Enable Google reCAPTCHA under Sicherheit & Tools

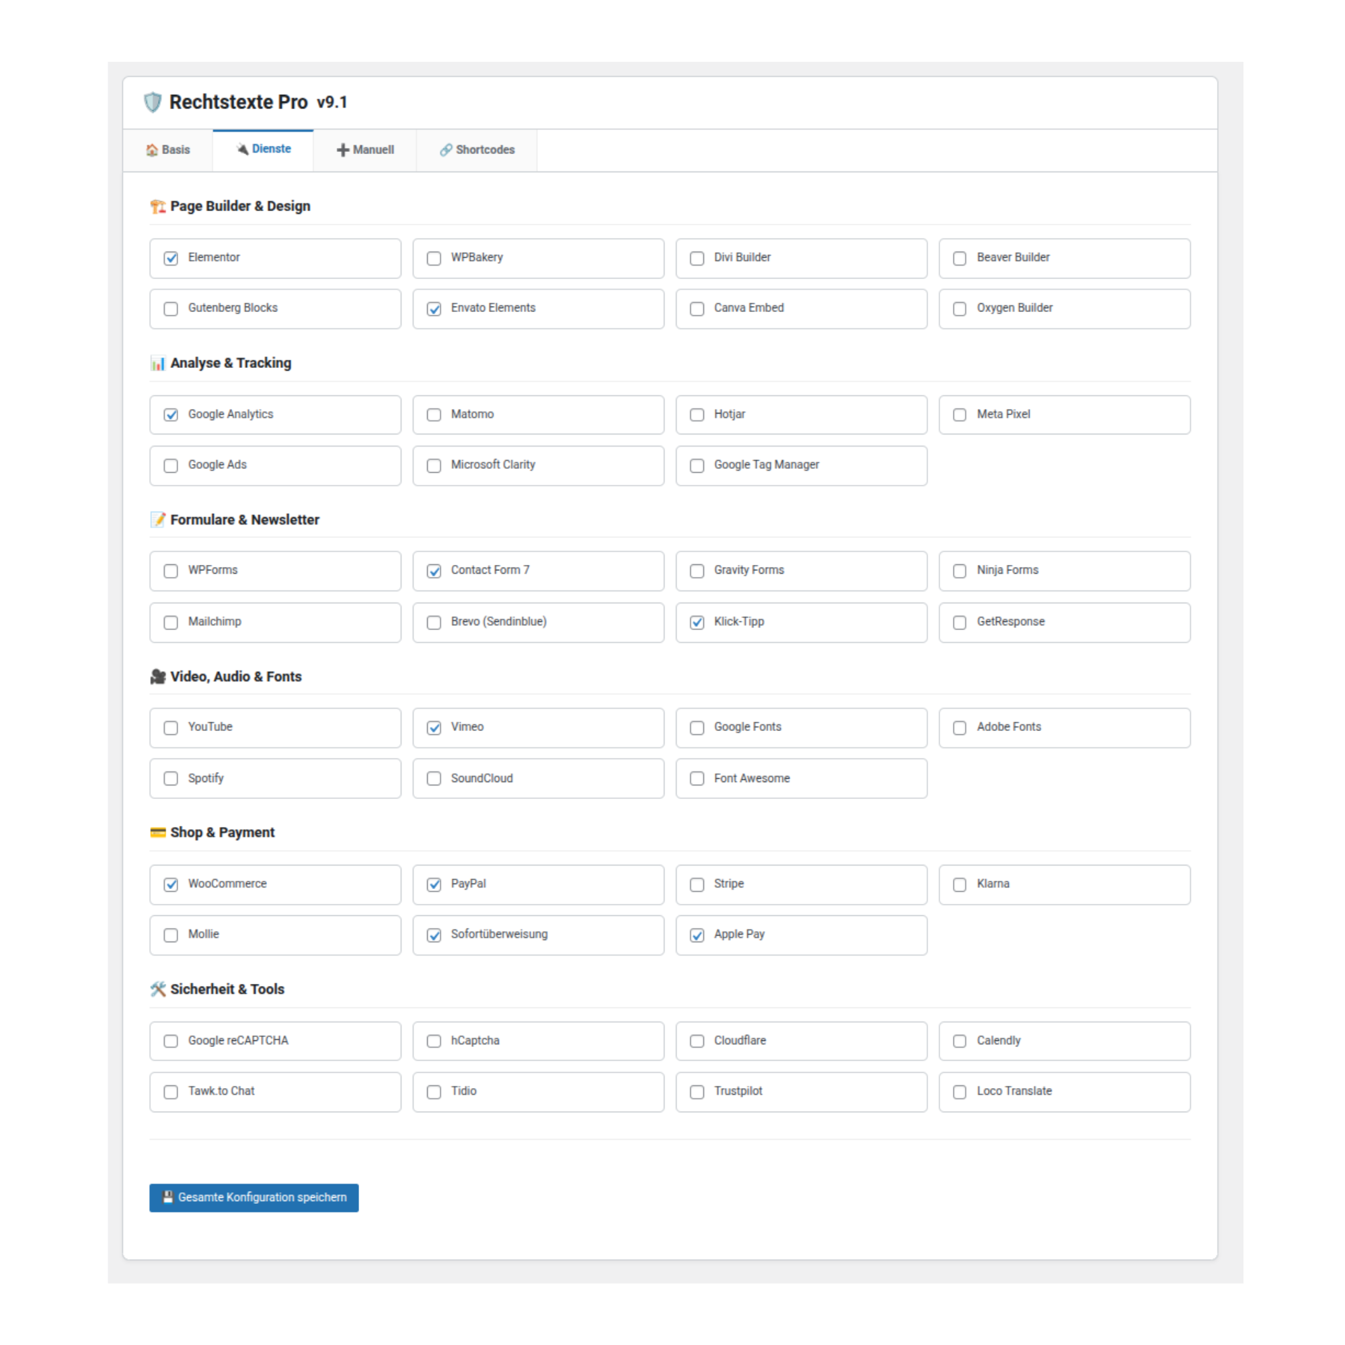click(171, 1041)
